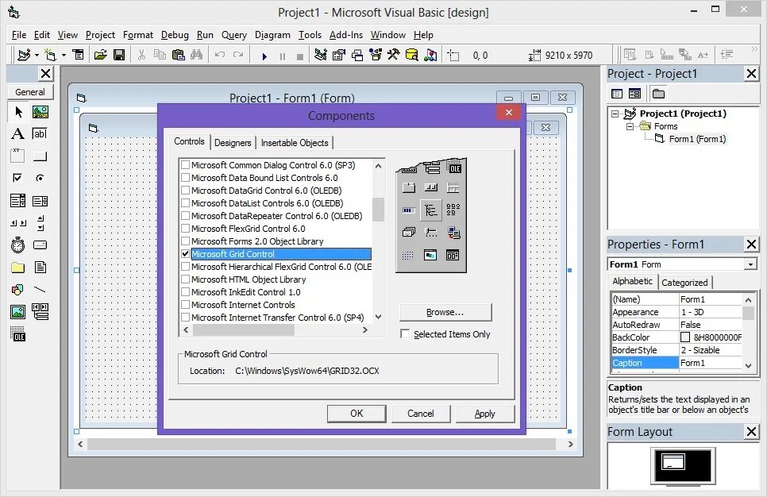Enable Selected Items Only checkbox
The width and height of the screenshot is (767, 497).
pos(405,334)
